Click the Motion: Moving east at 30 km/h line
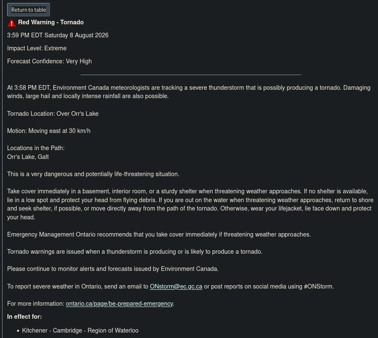378x338 pixels. tap(49, 131)
